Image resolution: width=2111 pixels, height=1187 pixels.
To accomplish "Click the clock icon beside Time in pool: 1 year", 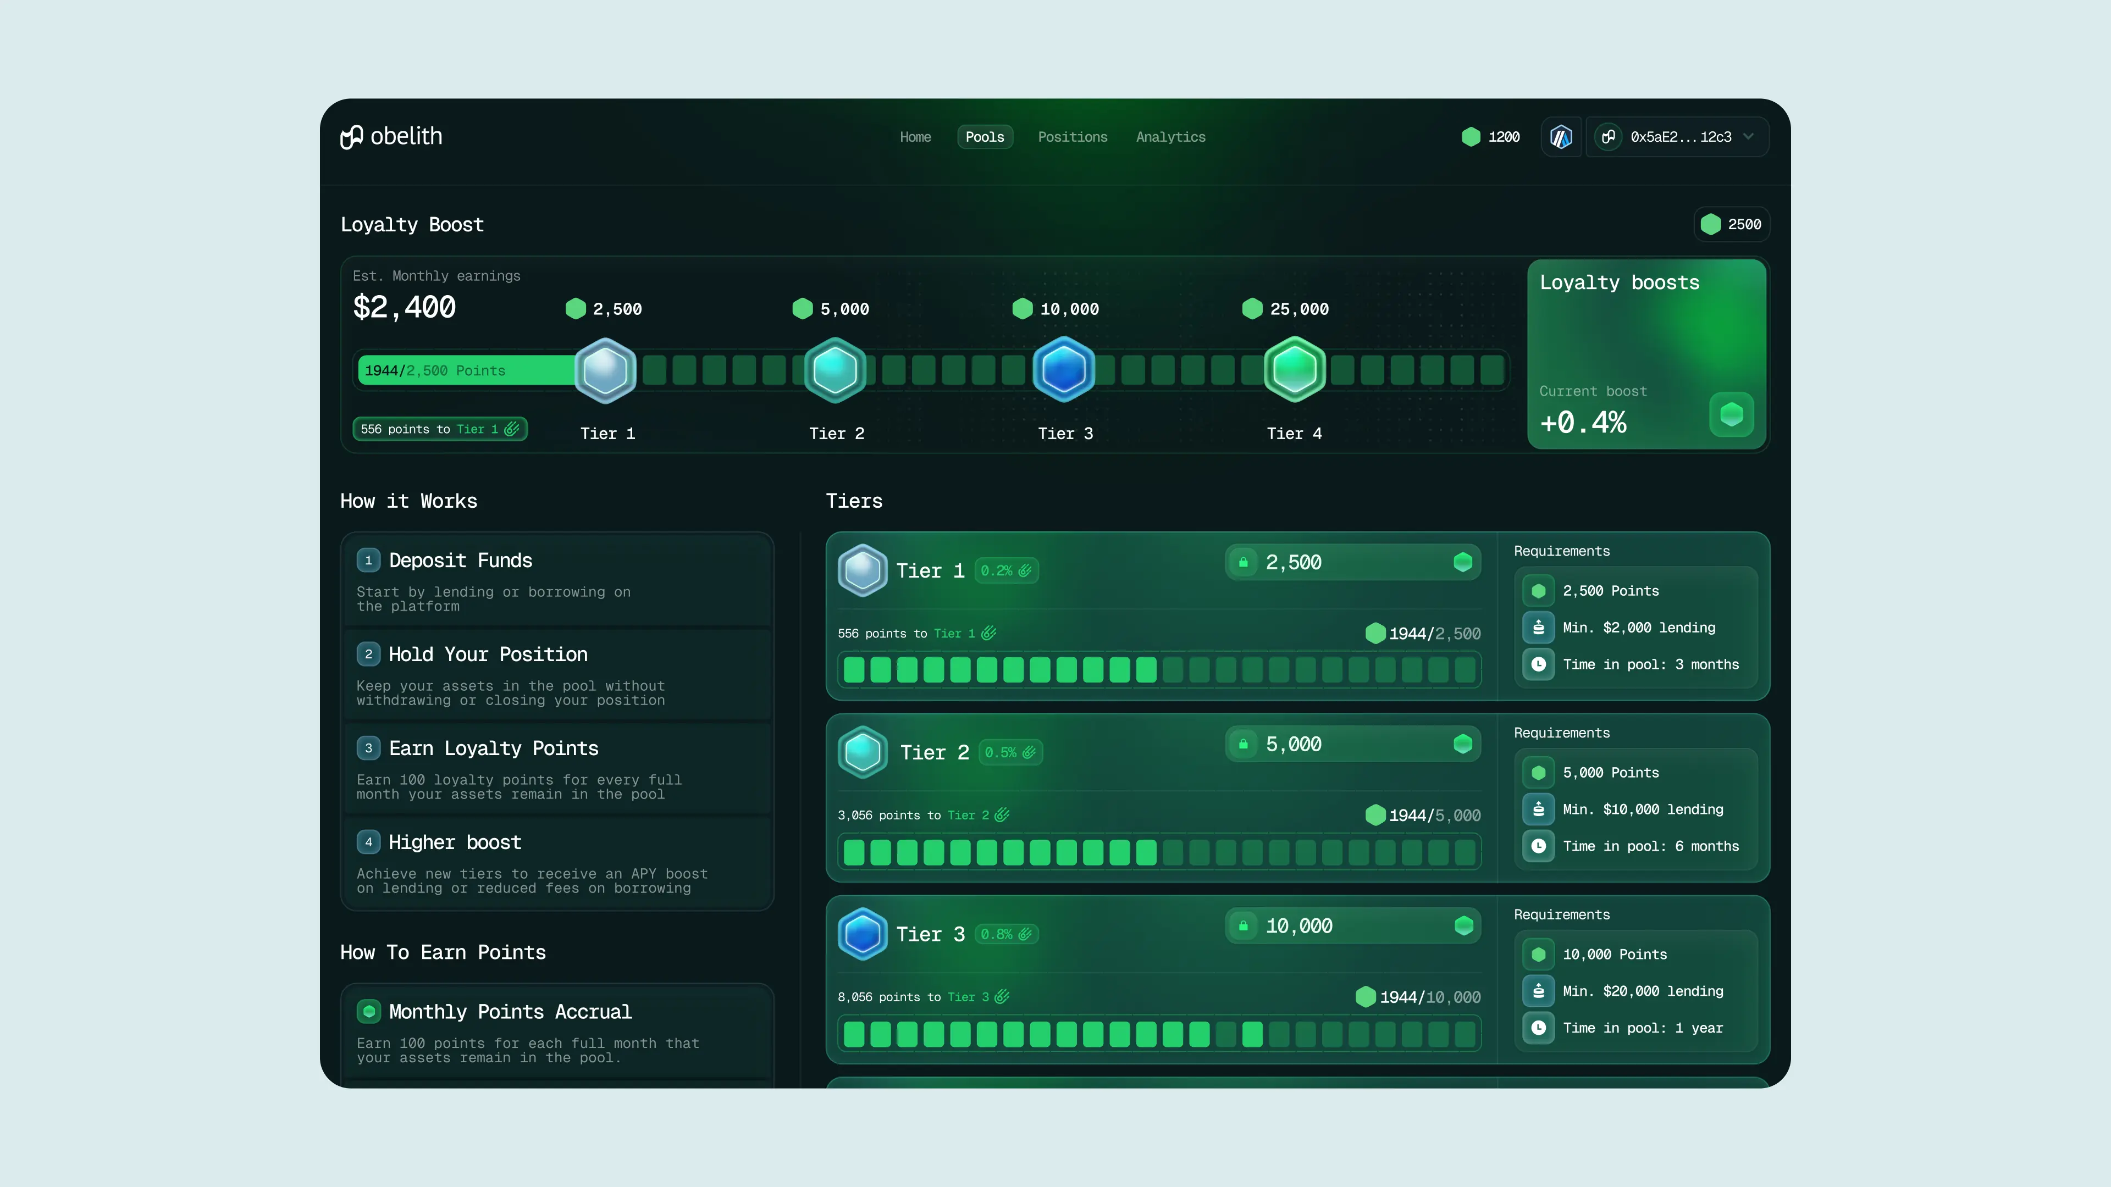I will pyautogui.click(x=1538, y=1027).
